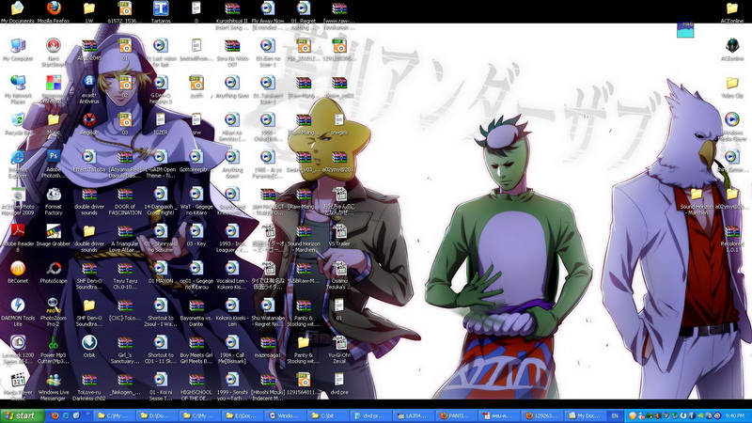Select the 1984 - Call Me[Bismark] file
The image size is (752, 423).
pyautogui.click(x=232, y=350)
